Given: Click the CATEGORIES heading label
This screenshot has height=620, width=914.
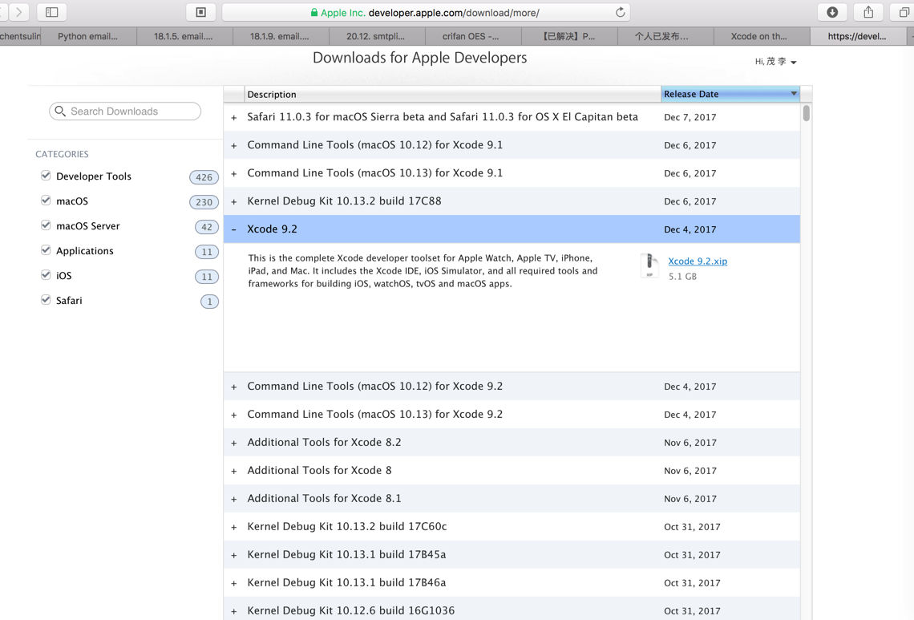Looking at the screenshot, I should (62, 154).
